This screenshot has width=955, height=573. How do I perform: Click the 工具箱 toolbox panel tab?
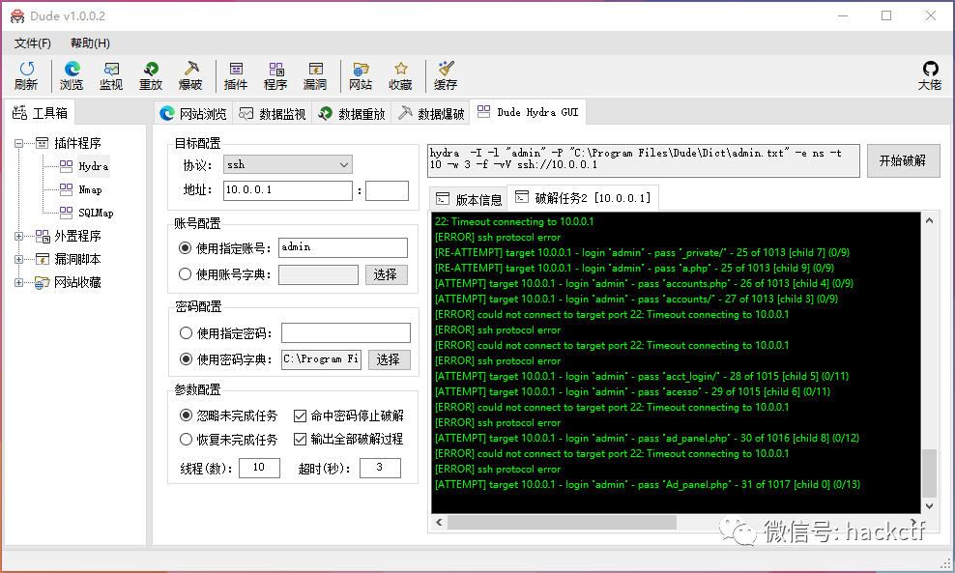41,113
